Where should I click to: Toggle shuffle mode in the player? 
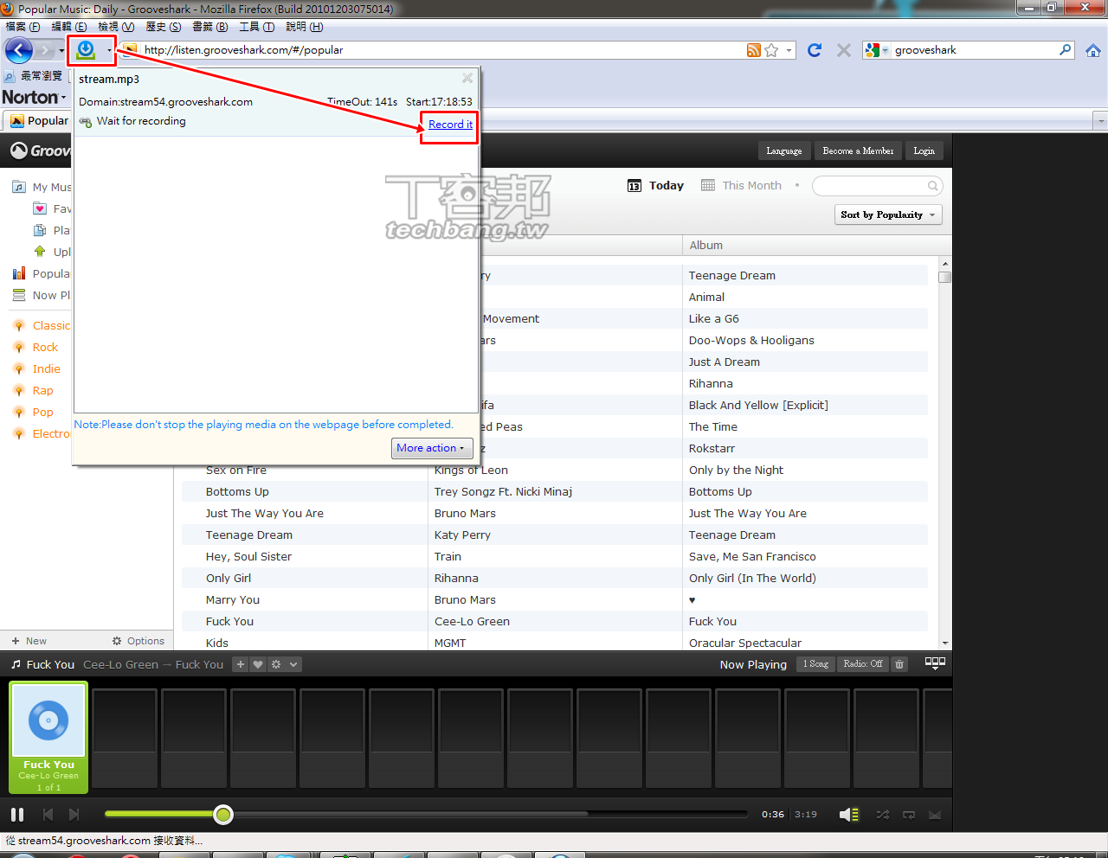click(x=882, y=814)
